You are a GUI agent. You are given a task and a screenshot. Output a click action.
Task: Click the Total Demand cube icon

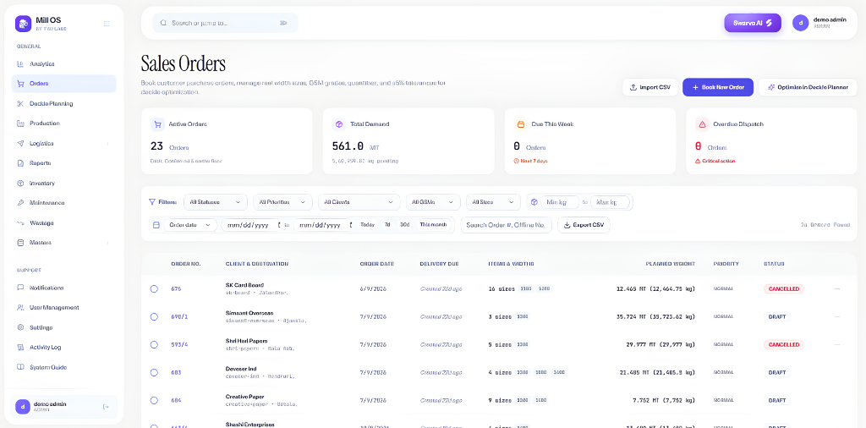[339, 124]
